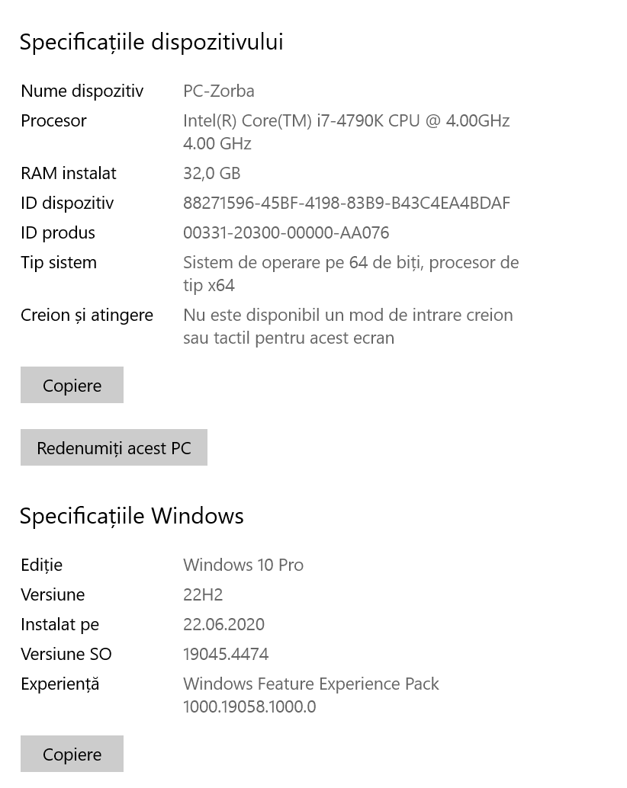
Task: Click the pen and touch availability text
Action: click(x=348, y=316)
